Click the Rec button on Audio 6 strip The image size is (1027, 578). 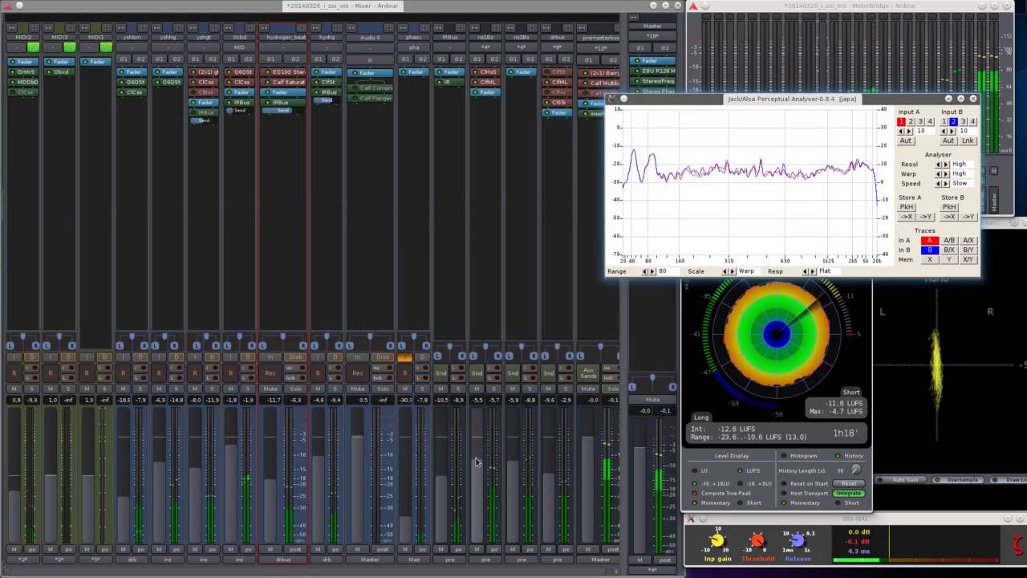tap(358, 373)
